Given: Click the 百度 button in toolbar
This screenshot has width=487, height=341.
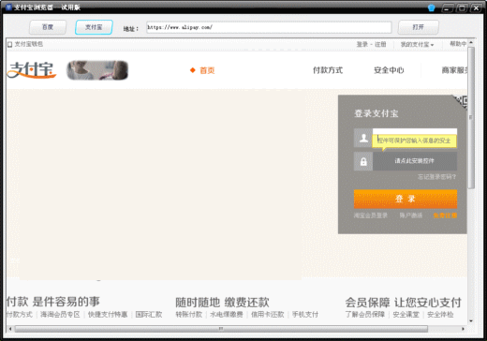Looking at the screenshot, I should (48, 27).
